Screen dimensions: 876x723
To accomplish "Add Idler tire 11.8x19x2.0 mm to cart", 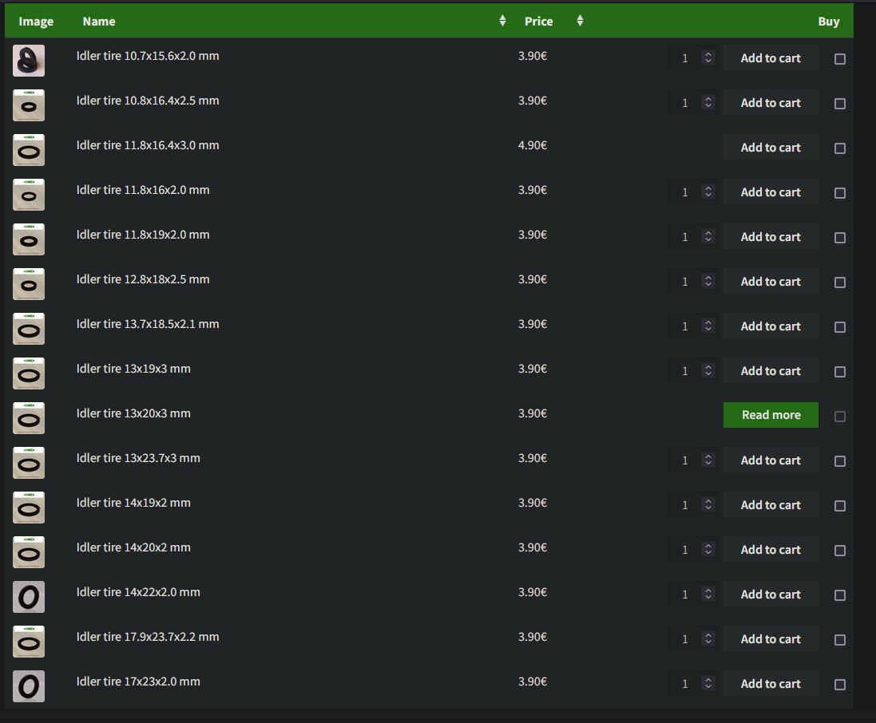I will [771, 237].
